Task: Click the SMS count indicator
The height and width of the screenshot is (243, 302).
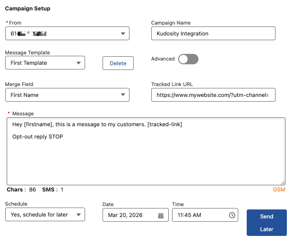Action: pos(52,190)
